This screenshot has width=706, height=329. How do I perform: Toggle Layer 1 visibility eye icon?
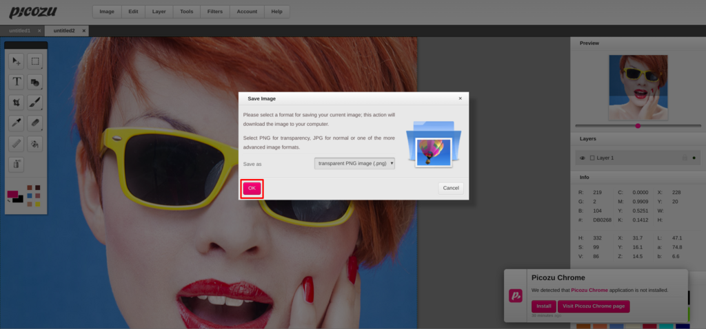pyautogui.click(x=582, y=158)
